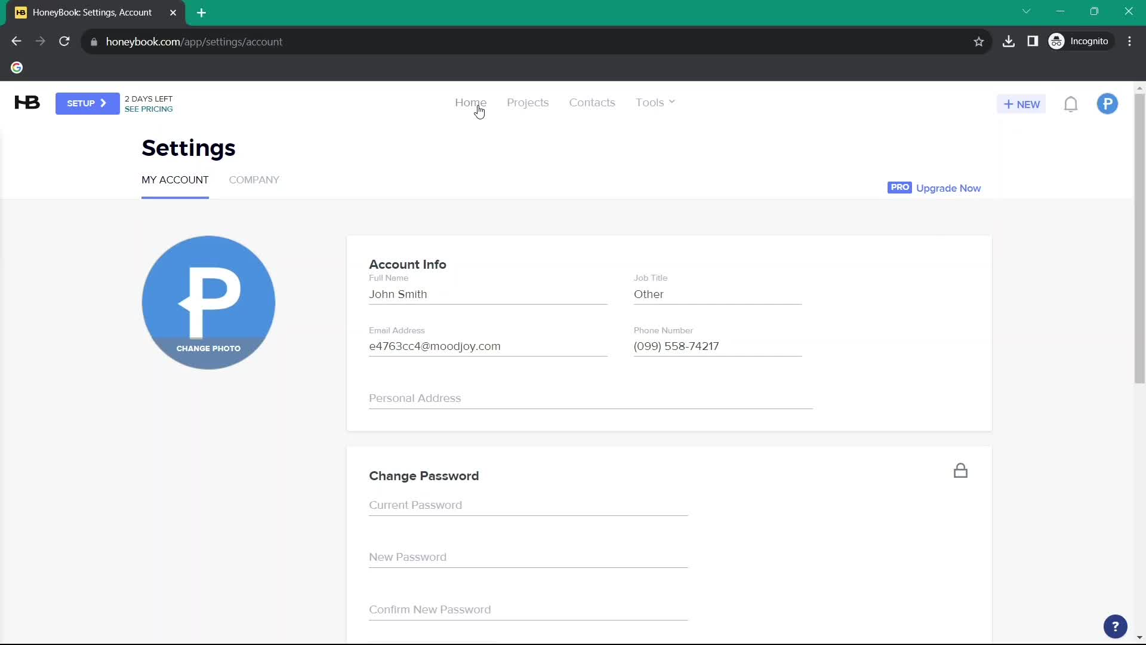
Task: Click SEE PRICING link
Action: [x=149, y=109]
